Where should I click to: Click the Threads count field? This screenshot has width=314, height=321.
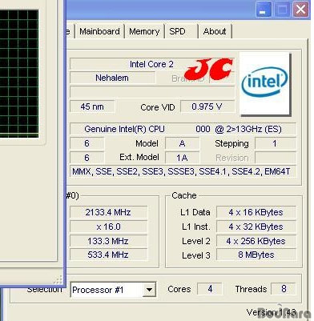point(284,289)
